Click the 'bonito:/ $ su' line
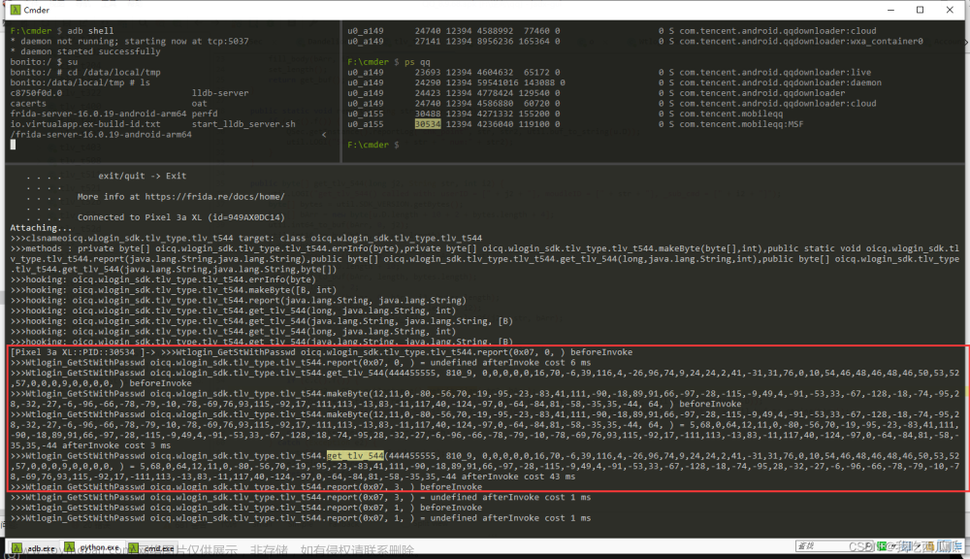Viewport: 970px width, 559px height. tap(44, 62)
